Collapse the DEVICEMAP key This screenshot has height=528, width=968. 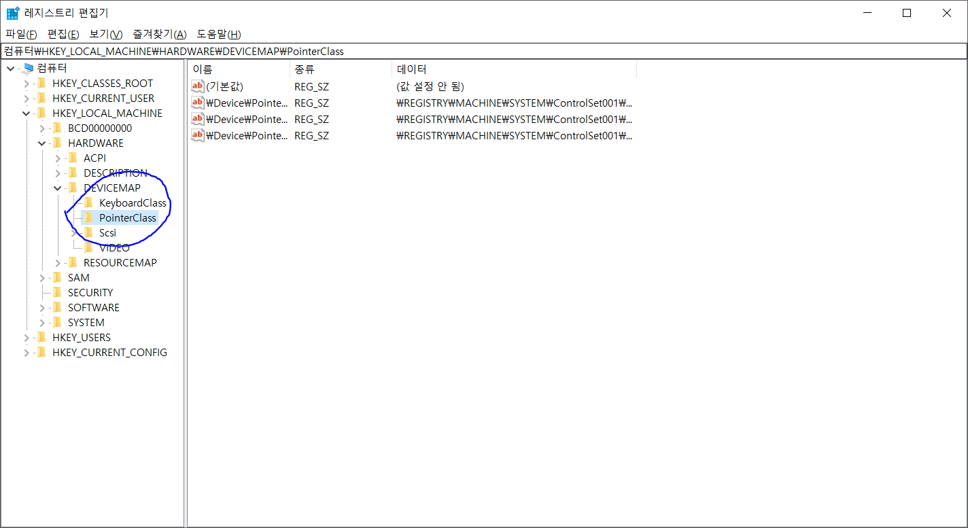coord(58,188)
